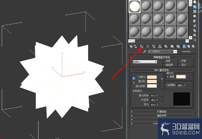Toggle checkered Background icon in side toolbar

point(195,11)
